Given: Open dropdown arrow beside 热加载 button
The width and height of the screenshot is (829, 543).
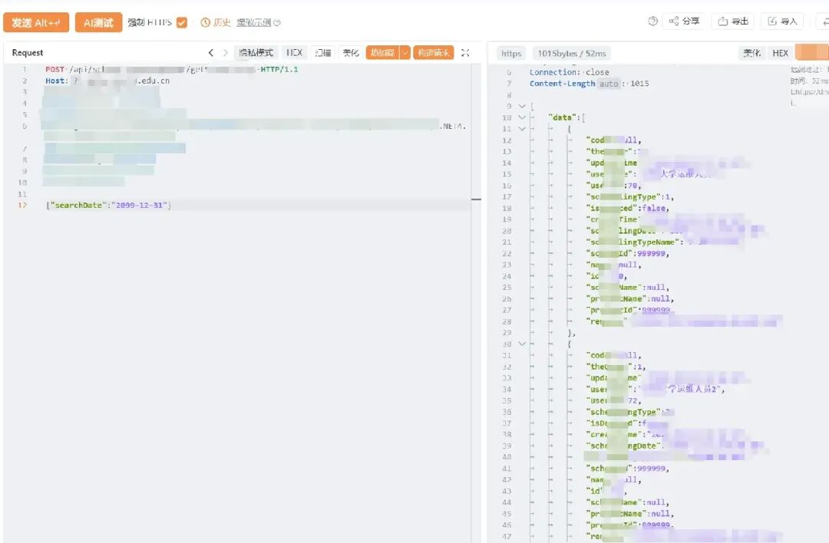Looking at the screenshot, I should [x=405, y=53].
